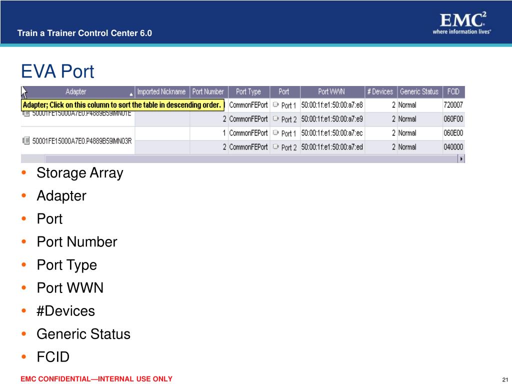Click the Port Number bullet text
The image size is (512, 384).
[77, 242]
